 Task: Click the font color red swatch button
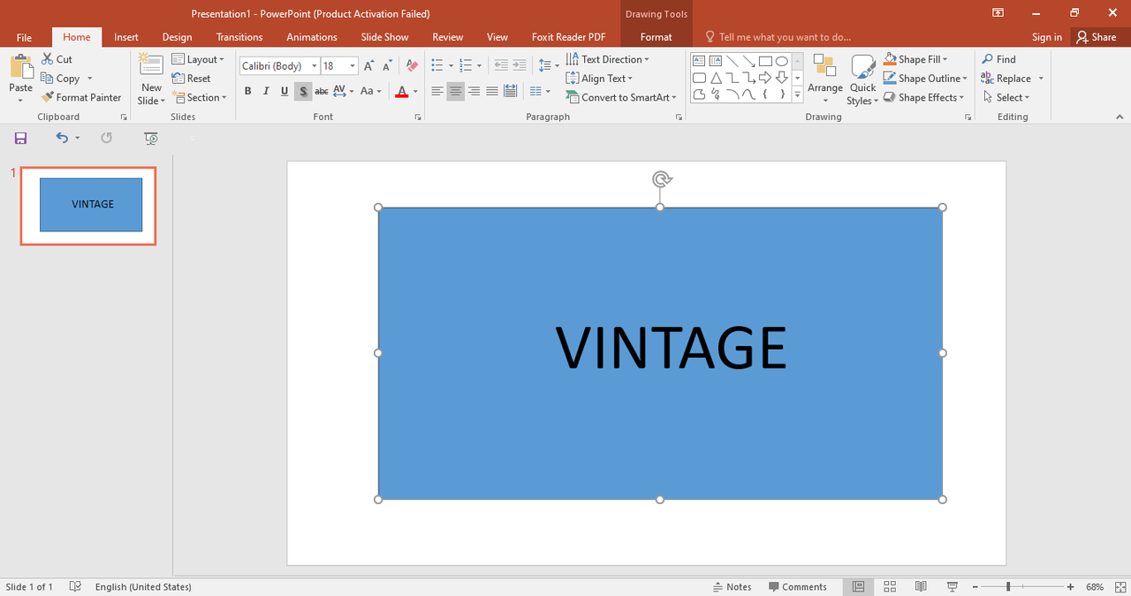tap(402, 91)
